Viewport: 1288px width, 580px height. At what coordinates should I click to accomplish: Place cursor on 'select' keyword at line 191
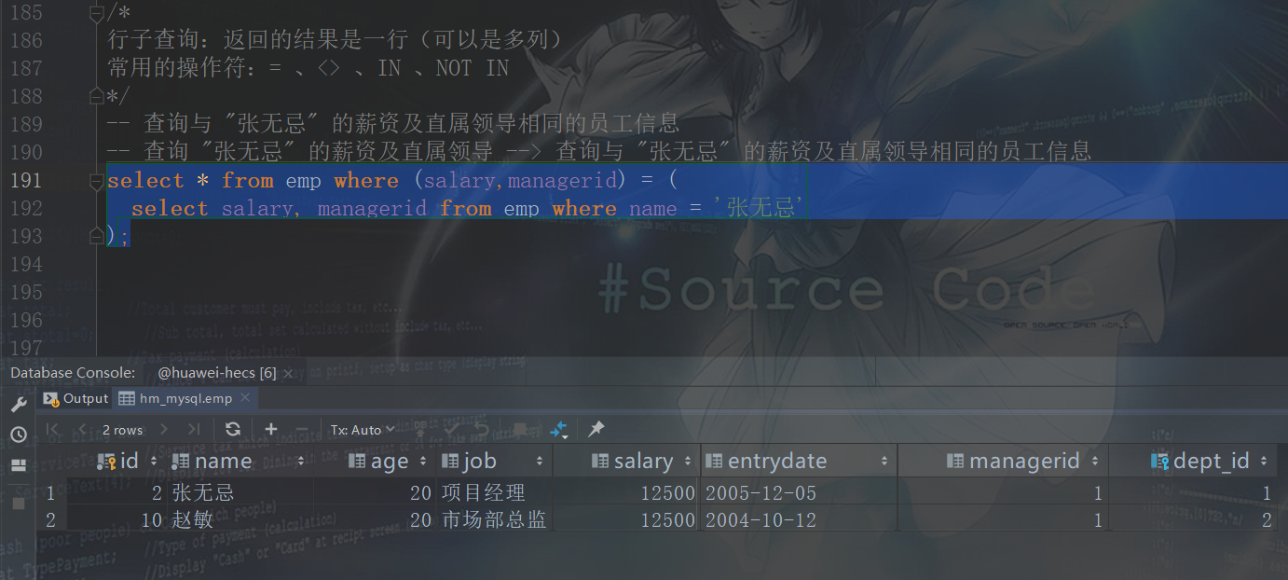[145, 180]
